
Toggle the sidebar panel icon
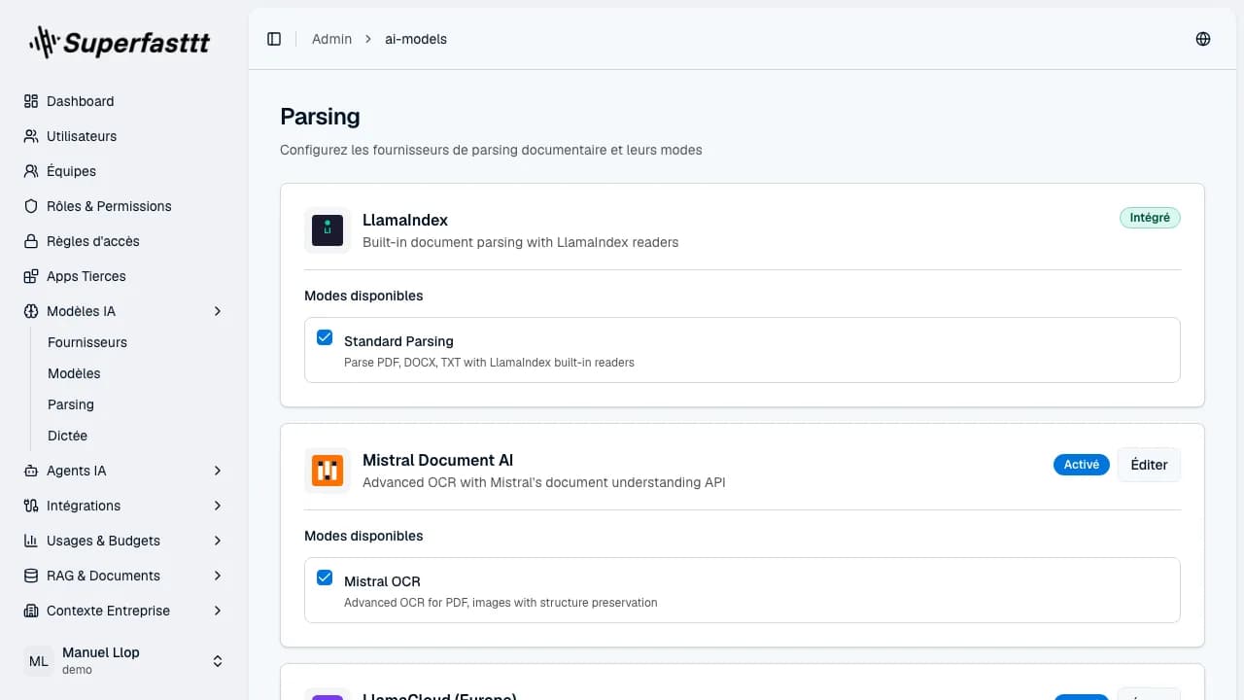pyautogui.click(x=274, y=39)
